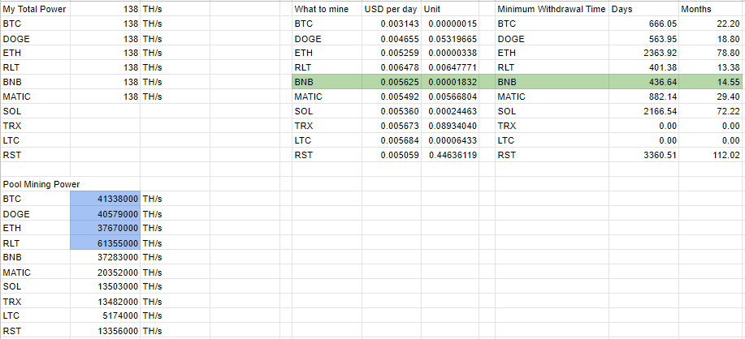Select BTC unit value 0.00000015
Image resolution: width=745 pixels, height=339 pixels.
point(450,24)
